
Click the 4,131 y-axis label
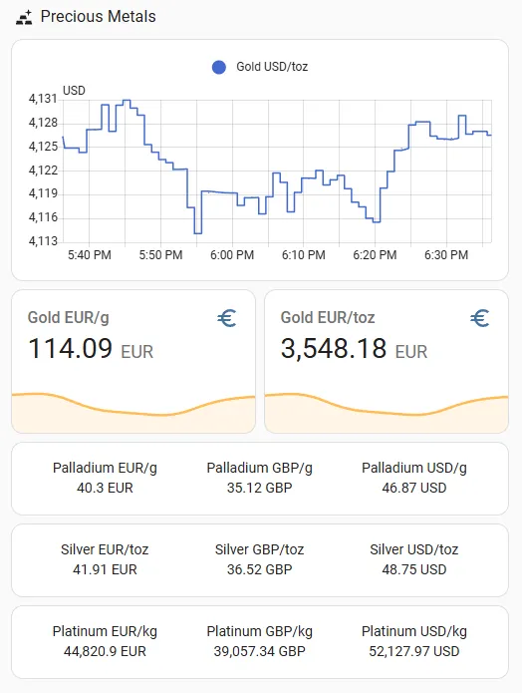(43, 99)
